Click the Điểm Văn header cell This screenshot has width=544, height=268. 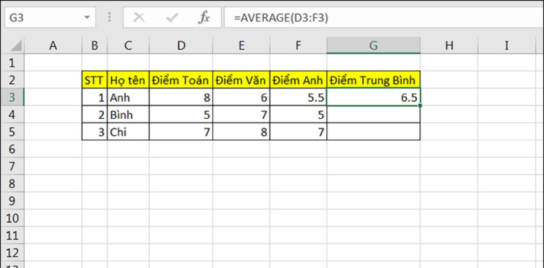pyautogui.click(x=242, y=80)
